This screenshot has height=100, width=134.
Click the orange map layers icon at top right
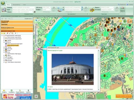coord(130,21)
